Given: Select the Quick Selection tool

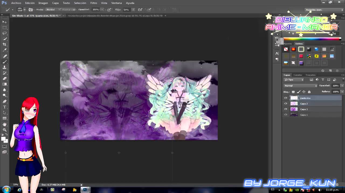Looking at the screenshot, I should point(5,39).
